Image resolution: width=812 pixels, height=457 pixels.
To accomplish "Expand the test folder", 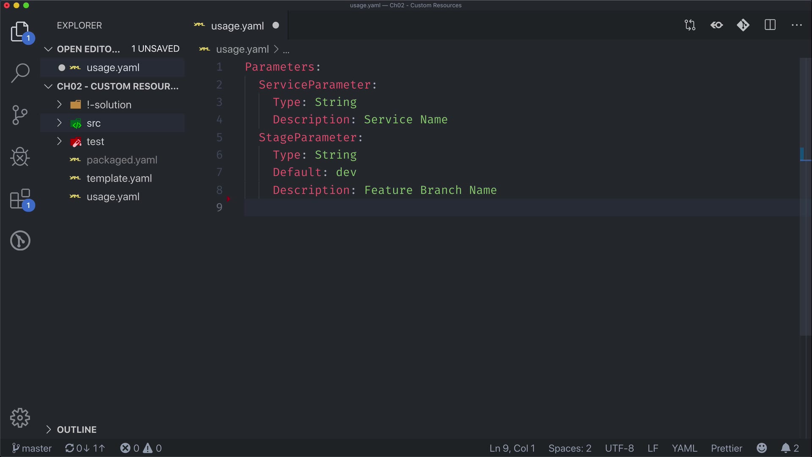I will 95,142.
